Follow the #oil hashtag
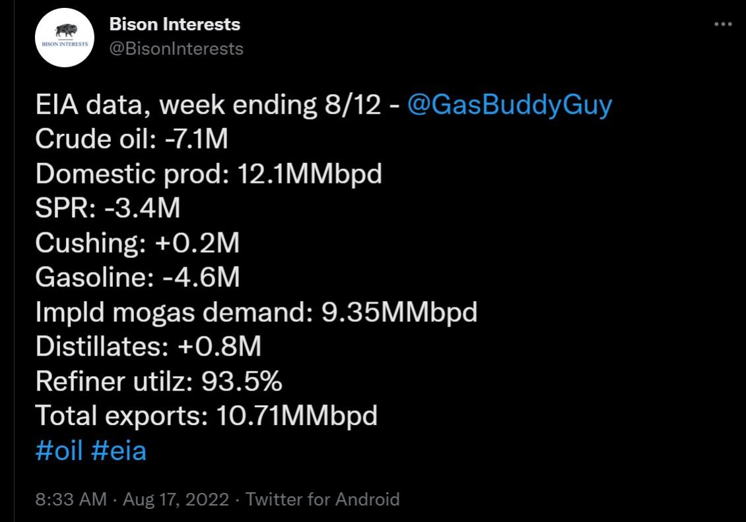This screenshot has height=522, width=746. point(59,451)
